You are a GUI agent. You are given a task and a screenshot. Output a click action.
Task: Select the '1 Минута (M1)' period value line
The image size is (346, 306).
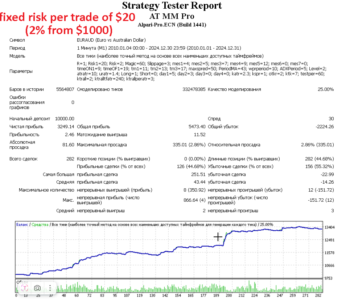[x=159, y=48]
